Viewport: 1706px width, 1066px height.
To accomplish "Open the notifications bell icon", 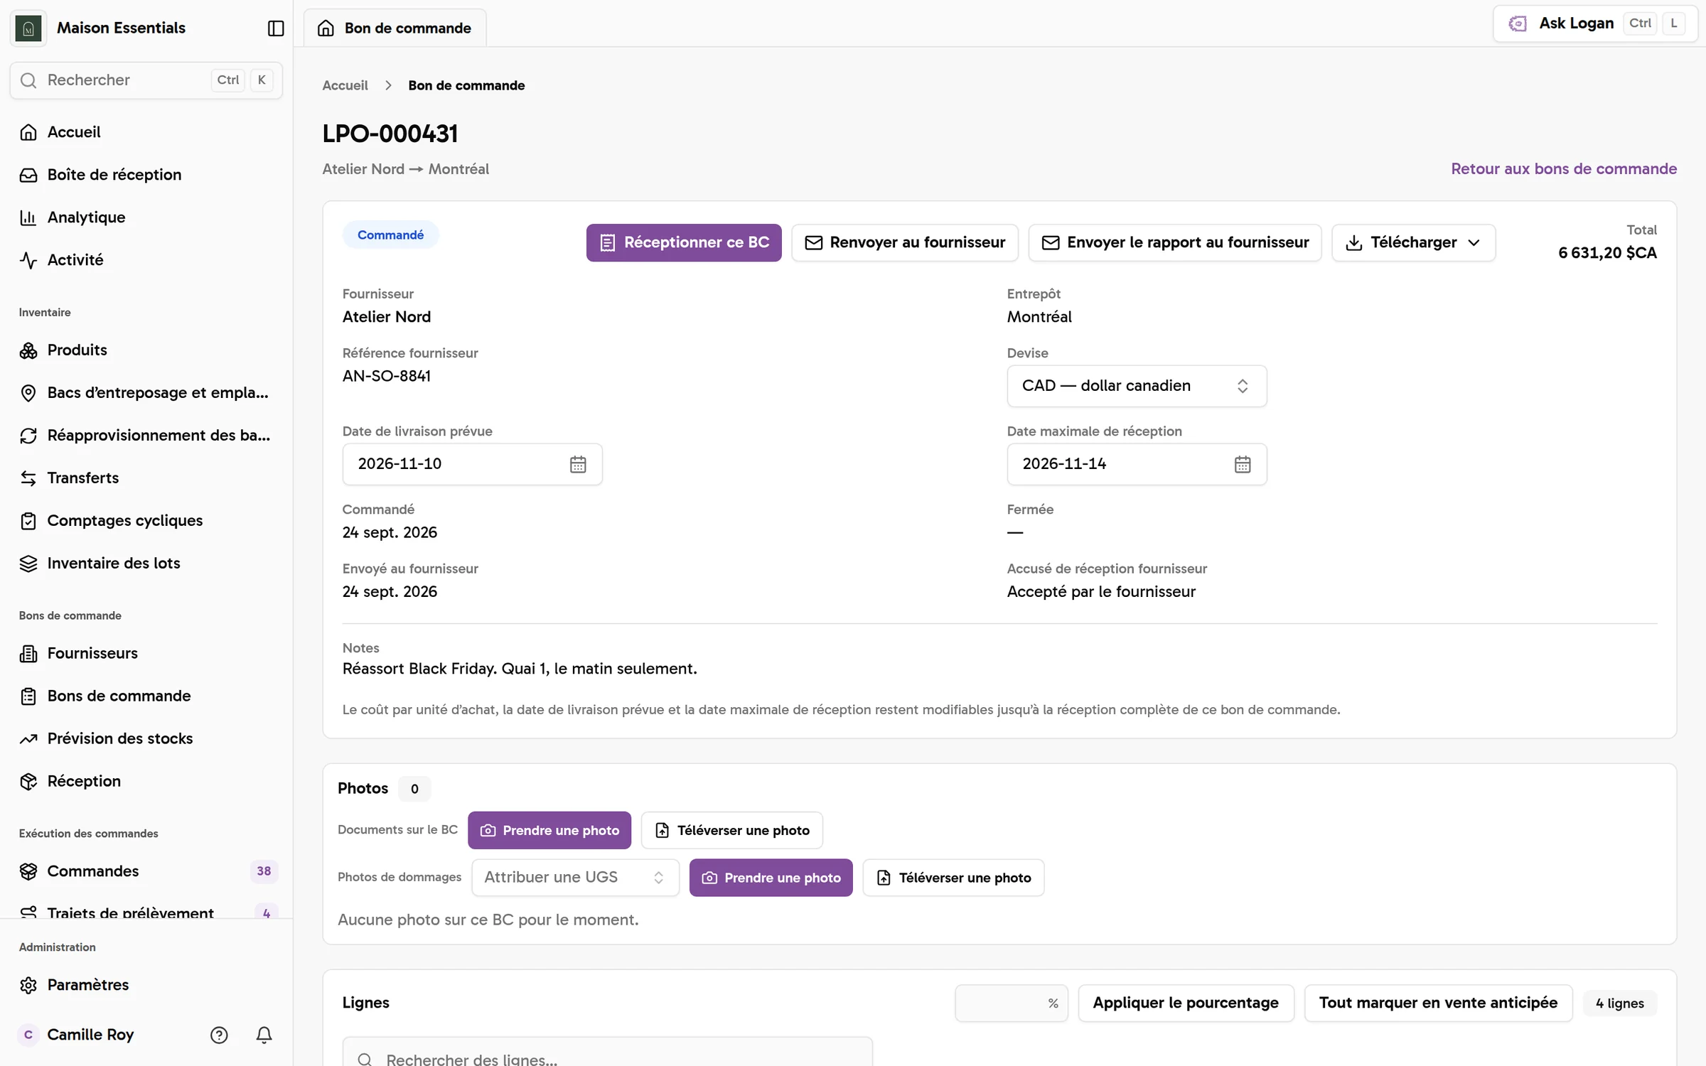I will [264, 1035].
